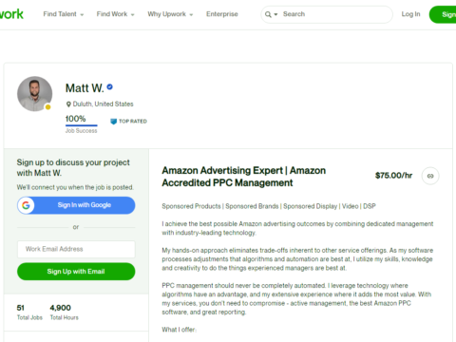Click Matt W.'s profile photo

tap(35, 94)
